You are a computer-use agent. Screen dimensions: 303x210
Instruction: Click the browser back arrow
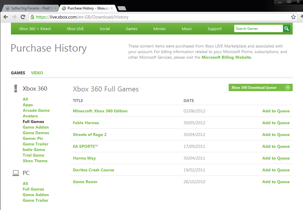click(6, 17)
